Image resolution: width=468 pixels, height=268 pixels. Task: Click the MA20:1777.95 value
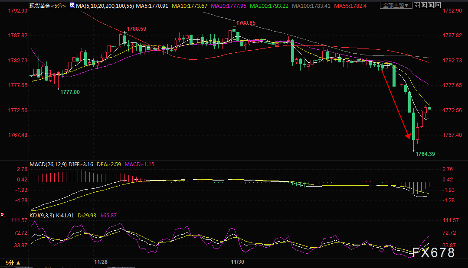pyautogui.click(x=229, y=6)
